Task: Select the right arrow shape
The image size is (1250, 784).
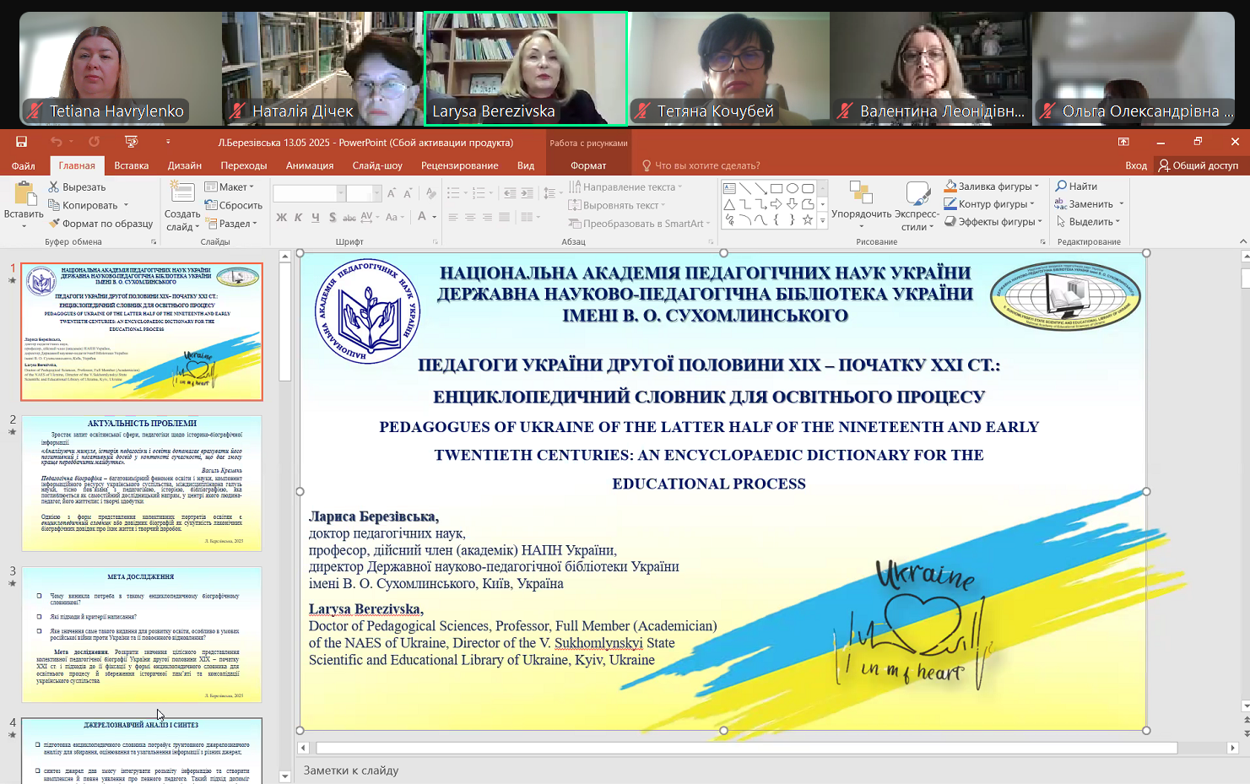Action: 777,204
